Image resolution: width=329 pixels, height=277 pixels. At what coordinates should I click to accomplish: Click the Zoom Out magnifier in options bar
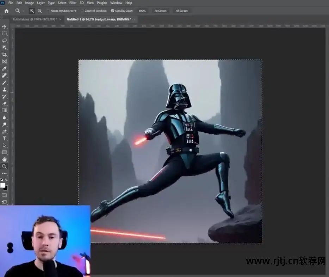[39, 11]
